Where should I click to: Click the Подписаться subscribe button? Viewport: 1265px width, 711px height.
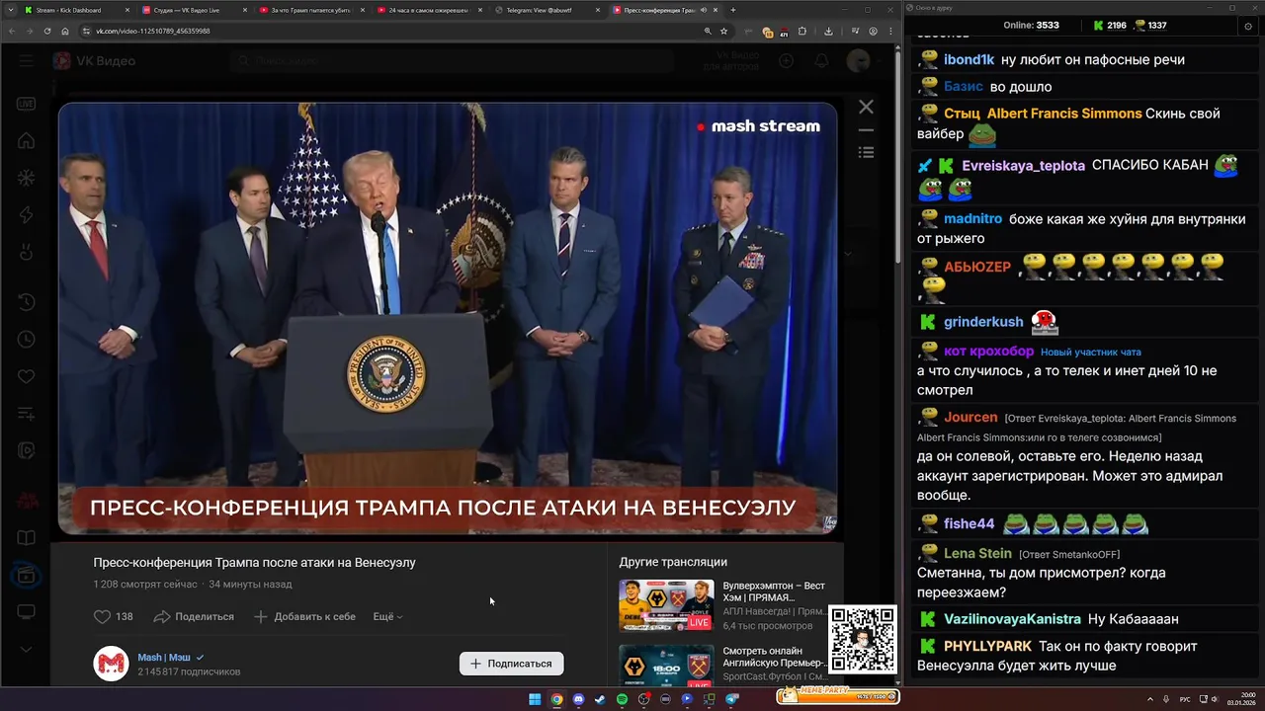click(511, 664)
